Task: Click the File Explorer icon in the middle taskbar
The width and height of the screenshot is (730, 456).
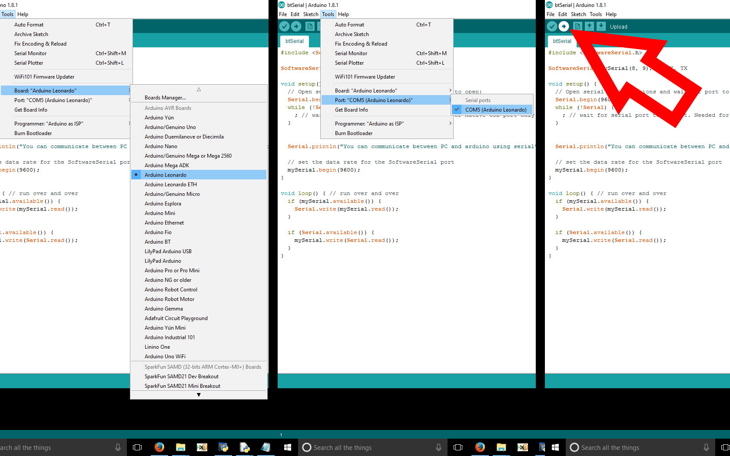Action: [x=501, y=447]
